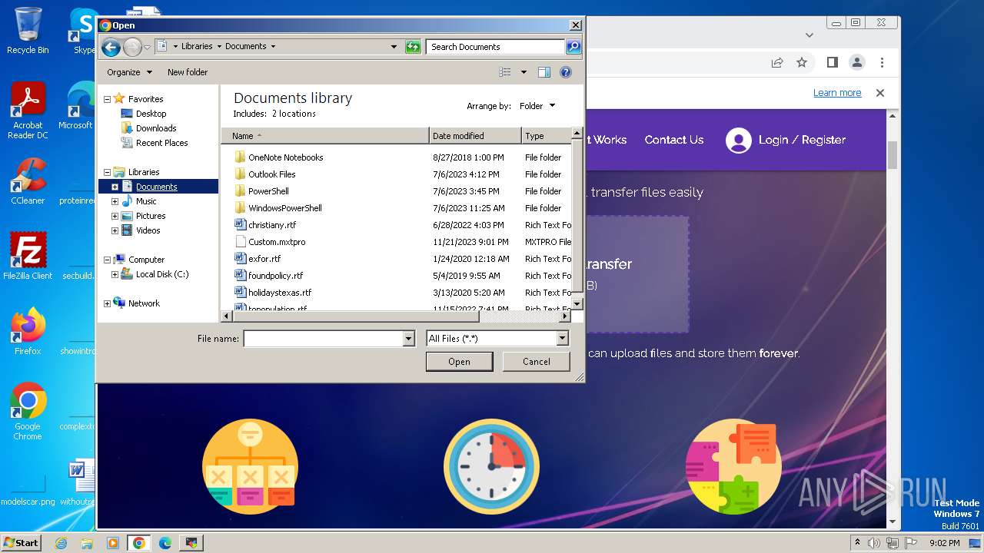Open Chrome three-dot menu
Screen dimensions: 984x553
882,62
